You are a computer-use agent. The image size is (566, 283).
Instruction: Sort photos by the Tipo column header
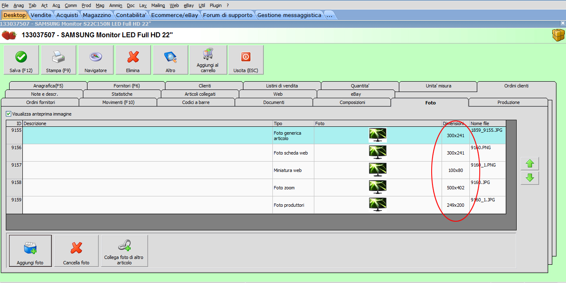[x=293, y=123]
